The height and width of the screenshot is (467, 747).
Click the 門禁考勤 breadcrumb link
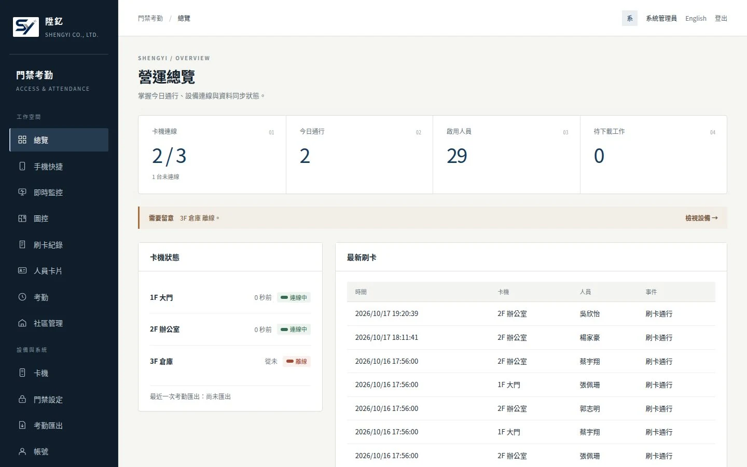tap(150, 18)
